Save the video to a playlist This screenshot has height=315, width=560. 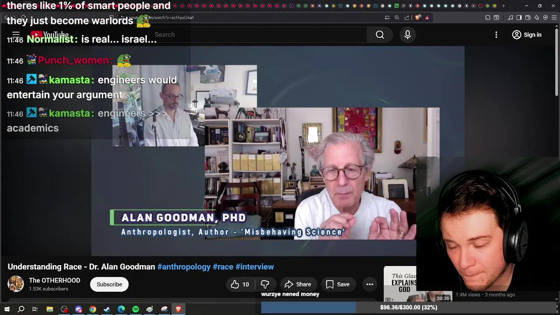click(337, 284)
